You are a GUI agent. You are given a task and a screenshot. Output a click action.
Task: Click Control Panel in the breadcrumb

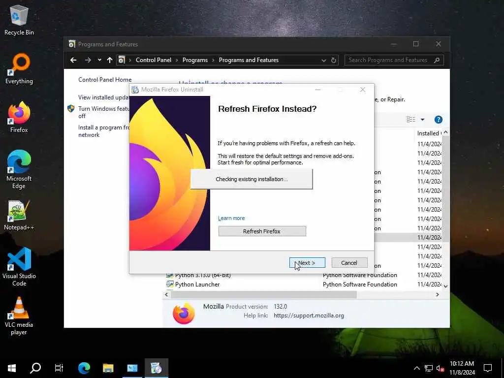[x=154, y=60]
